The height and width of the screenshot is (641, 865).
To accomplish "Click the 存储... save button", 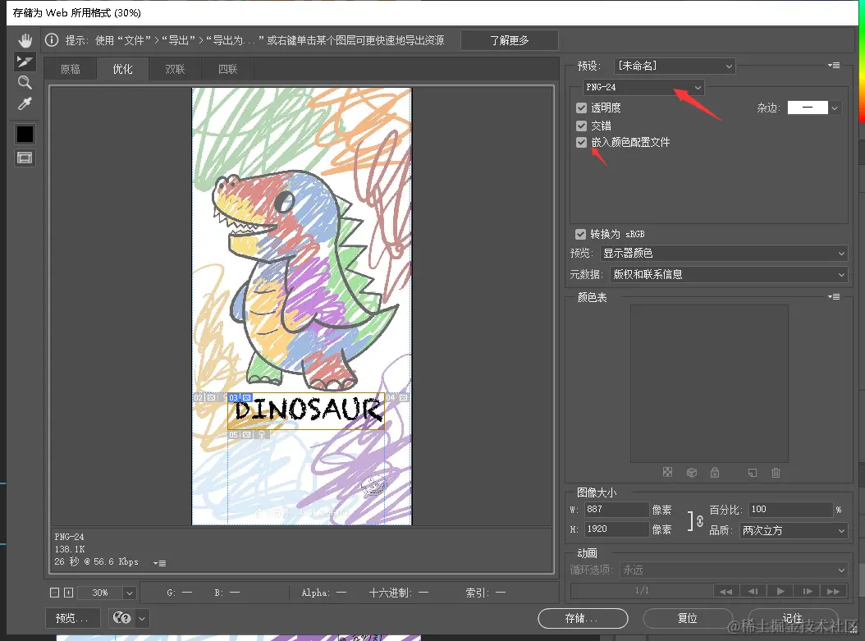I will pos(583,618).
